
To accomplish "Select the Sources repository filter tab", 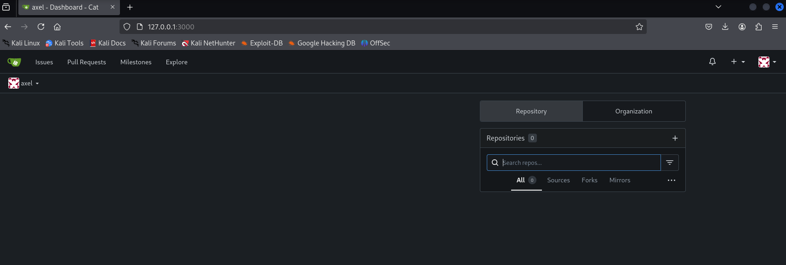I will click(558, 180).
